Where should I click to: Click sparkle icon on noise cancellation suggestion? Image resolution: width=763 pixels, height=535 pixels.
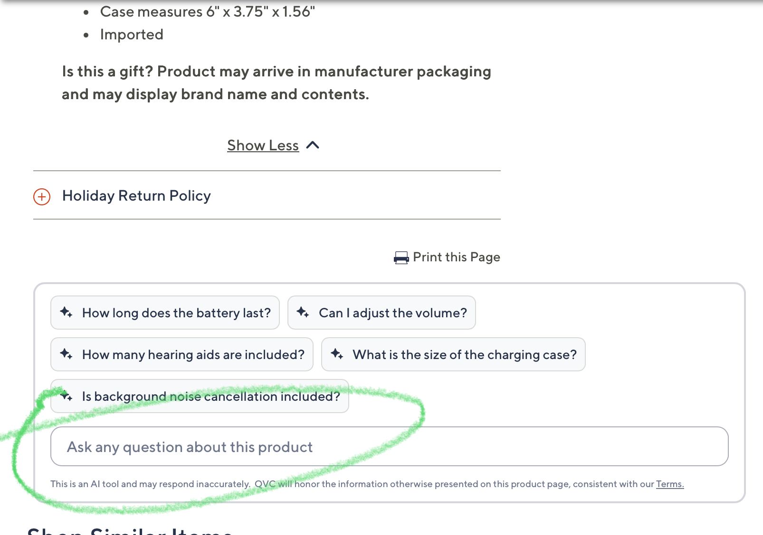(66, 396)
